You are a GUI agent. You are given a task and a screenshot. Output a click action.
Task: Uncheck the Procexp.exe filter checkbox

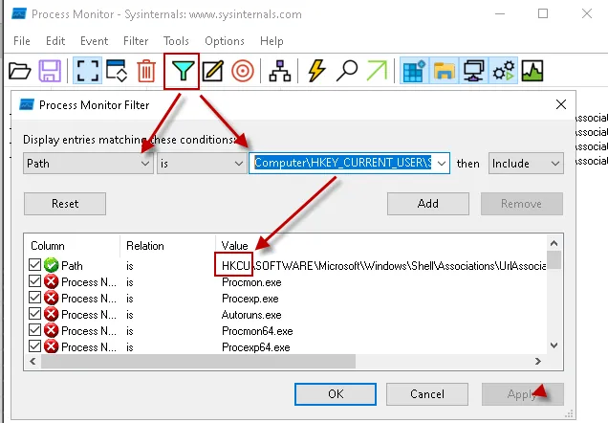(x=35, y=298)
